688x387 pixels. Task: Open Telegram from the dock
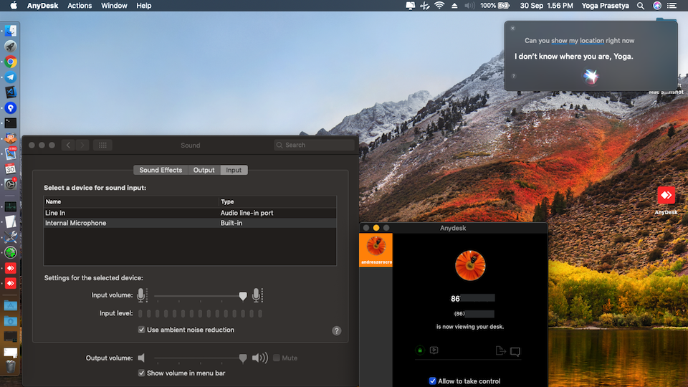pos(11,77)
